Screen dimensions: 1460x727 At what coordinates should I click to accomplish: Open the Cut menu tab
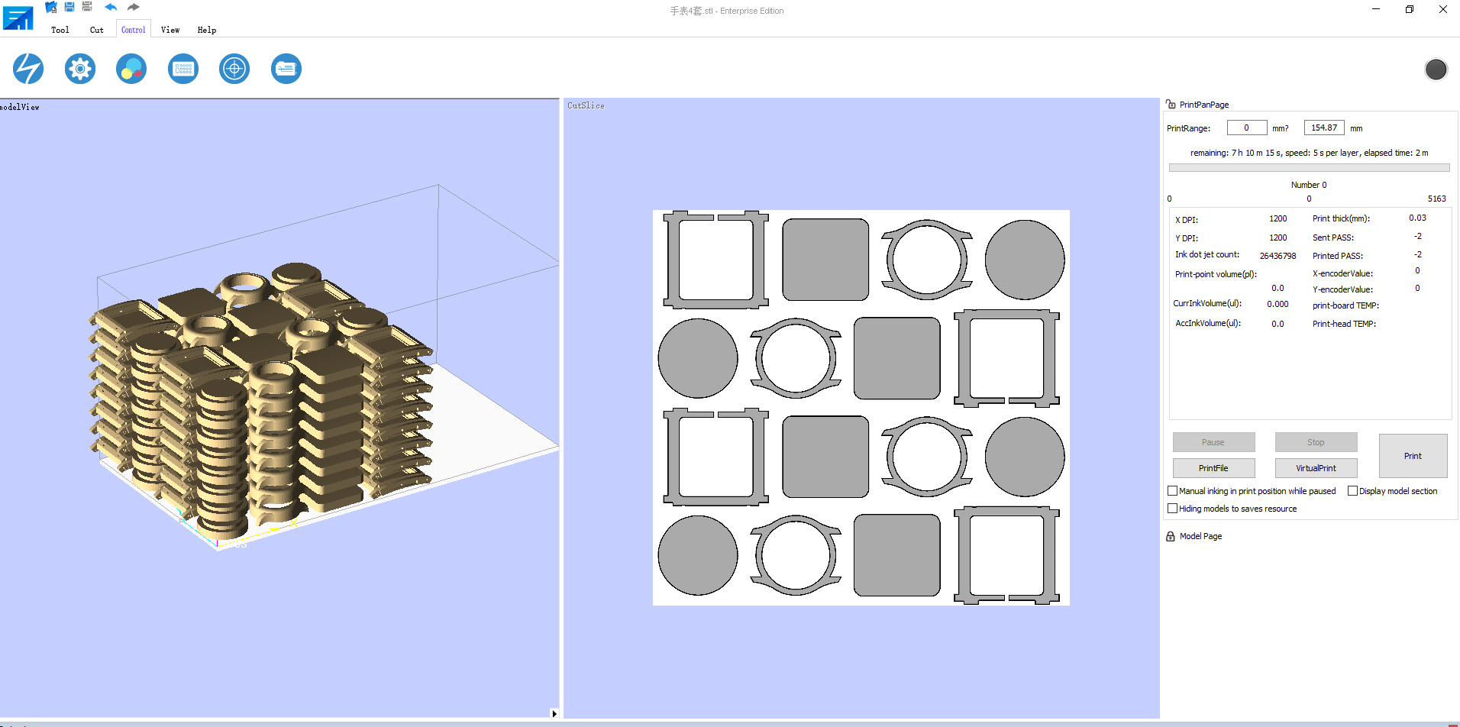click(96, 30)
